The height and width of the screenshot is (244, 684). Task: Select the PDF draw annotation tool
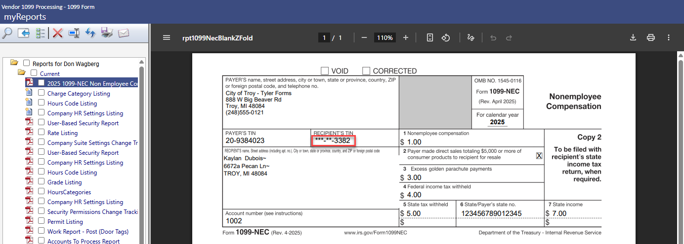471,38
